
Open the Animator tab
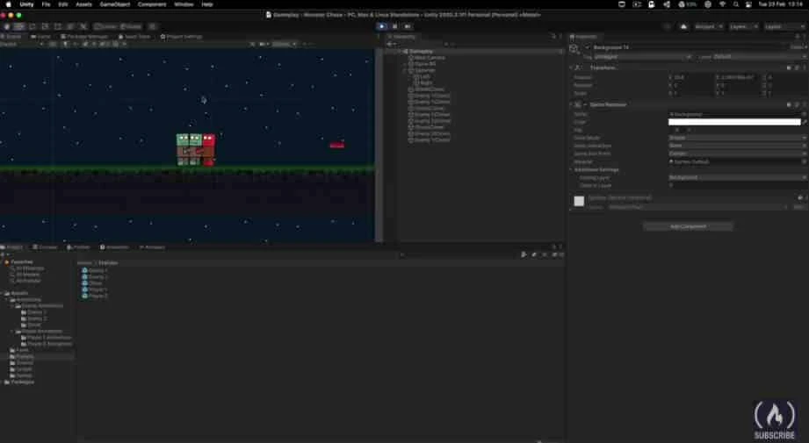[x=152, y=247]
